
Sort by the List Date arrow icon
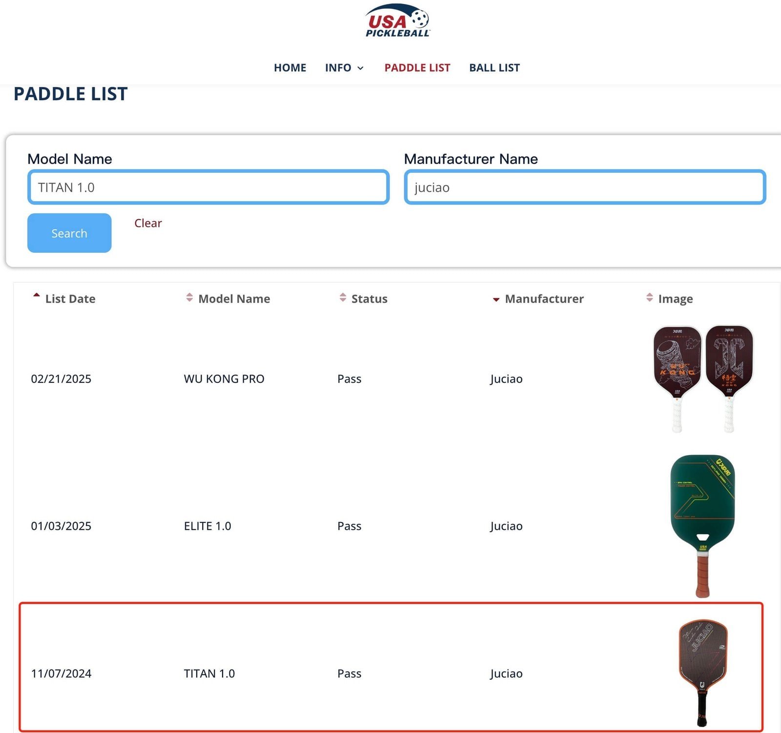pyautogui.click(x=36, y=295)
